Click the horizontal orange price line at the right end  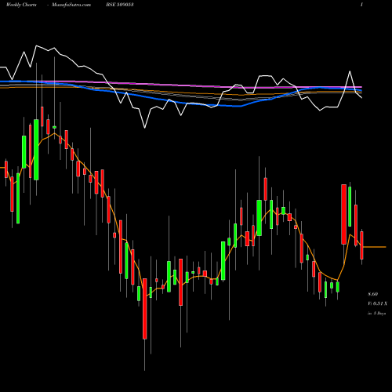pos(375,247)
